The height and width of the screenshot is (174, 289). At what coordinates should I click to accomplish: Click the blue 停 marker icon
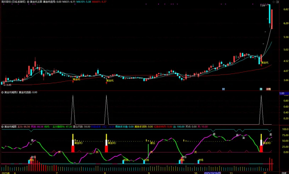[261, 89]
